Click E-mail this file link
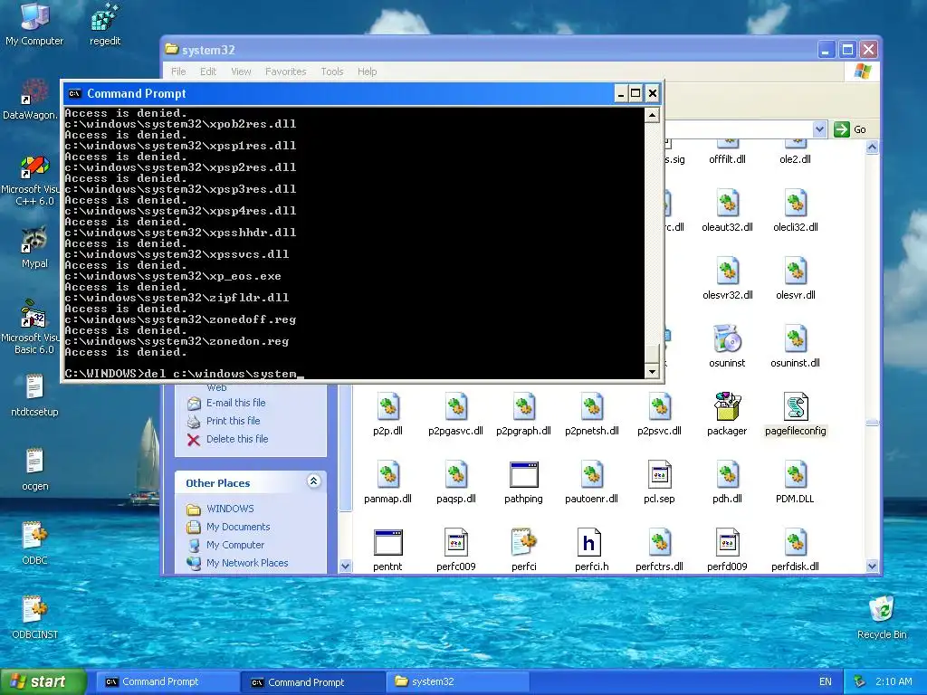Image resolution: width=927 pixels, height=695 pixels. pyautogui.click(x=236, y=403)
